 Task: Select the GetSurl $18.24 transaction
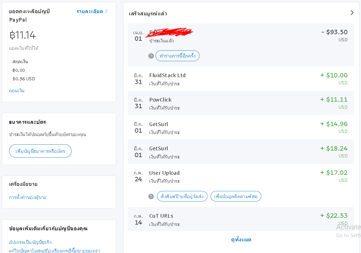coord(241,152)
